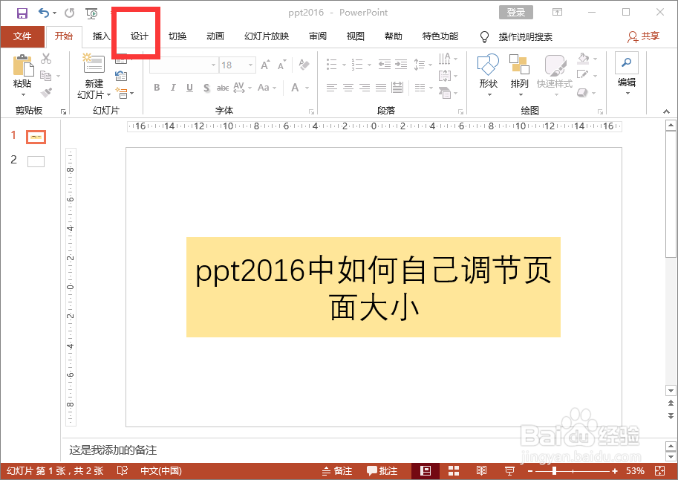Screen dimensions: 678x480
Task: Pick a shape fill color with paint bucket
Action: click(x=583, y=59)
